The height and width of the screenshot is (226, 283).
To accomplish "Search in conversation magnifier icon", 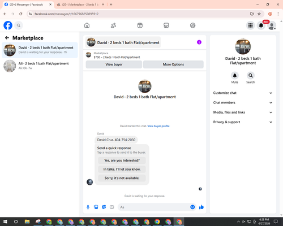I will click(251, 76).
